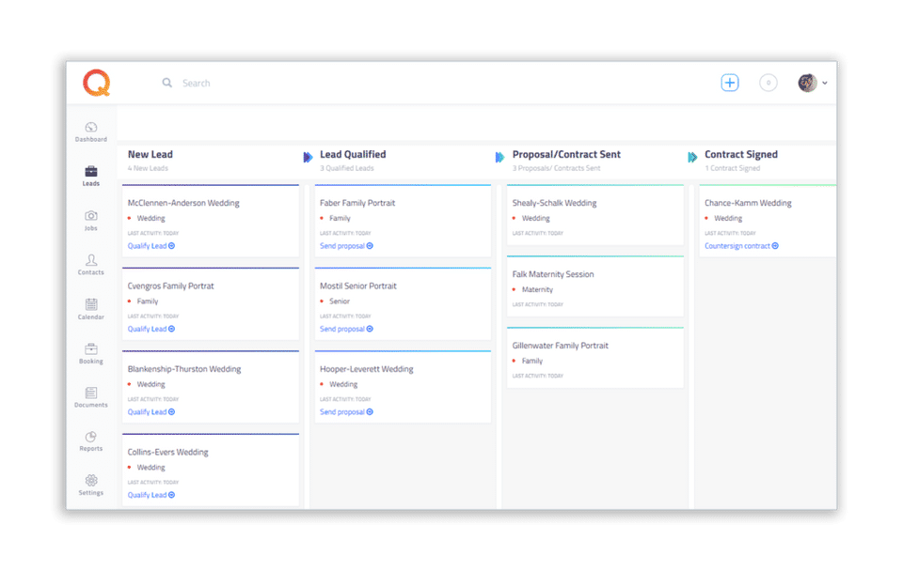Image resolution: width=903 pixels, height=571 pixels.
Task: Click the notification counter badge
Action: coord(768,83)
